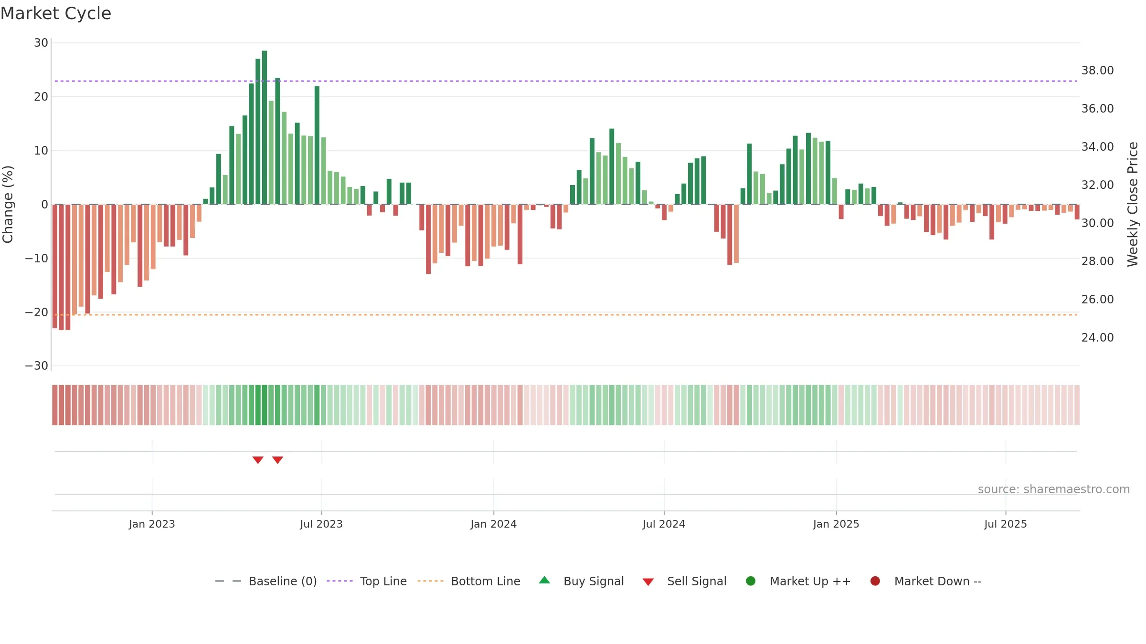Click the Jan 2024 axis label
The image size is (1146, 644).
click(x=493, y=524)
